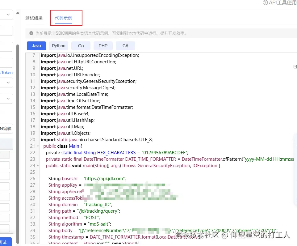This screenshot has width=297, height=246.
Task: Click the import java.security.MessageDigest line
Action: pos(78,88)
